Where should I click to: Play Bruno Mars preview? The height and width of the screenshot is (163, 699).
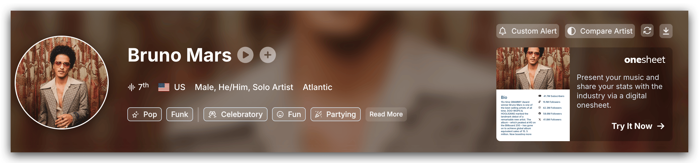[245, 55]
